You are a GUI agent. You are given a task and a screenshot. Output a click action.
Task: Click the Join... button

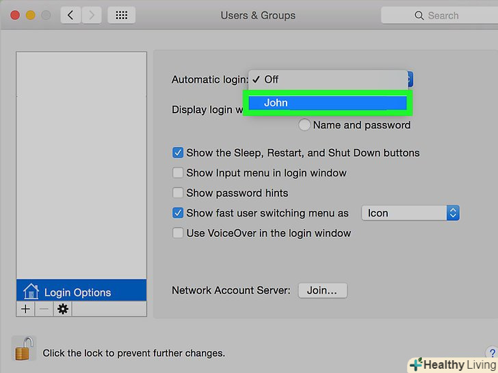click(322, 290)
